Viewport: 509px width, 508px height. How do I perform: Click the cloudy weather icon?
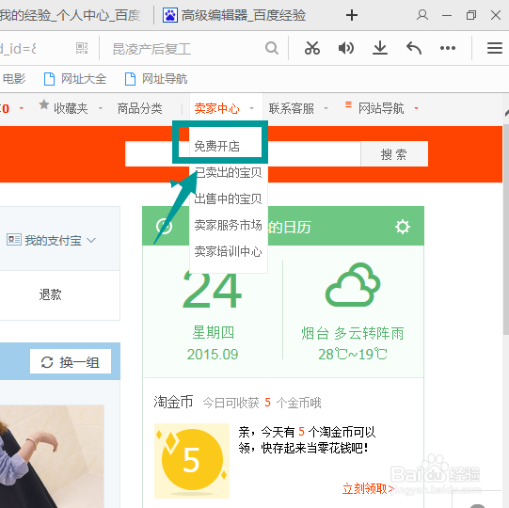pos(353,284)
